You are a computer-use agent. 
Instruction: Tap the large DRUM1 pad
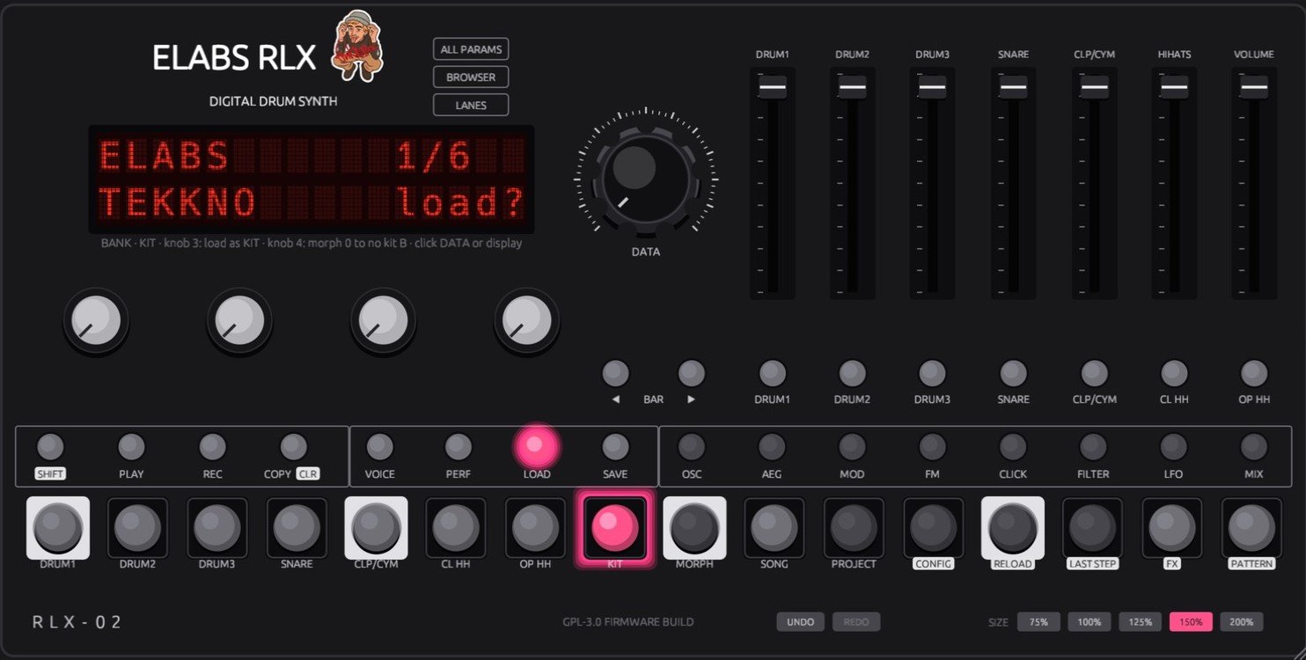pos(58,528)
